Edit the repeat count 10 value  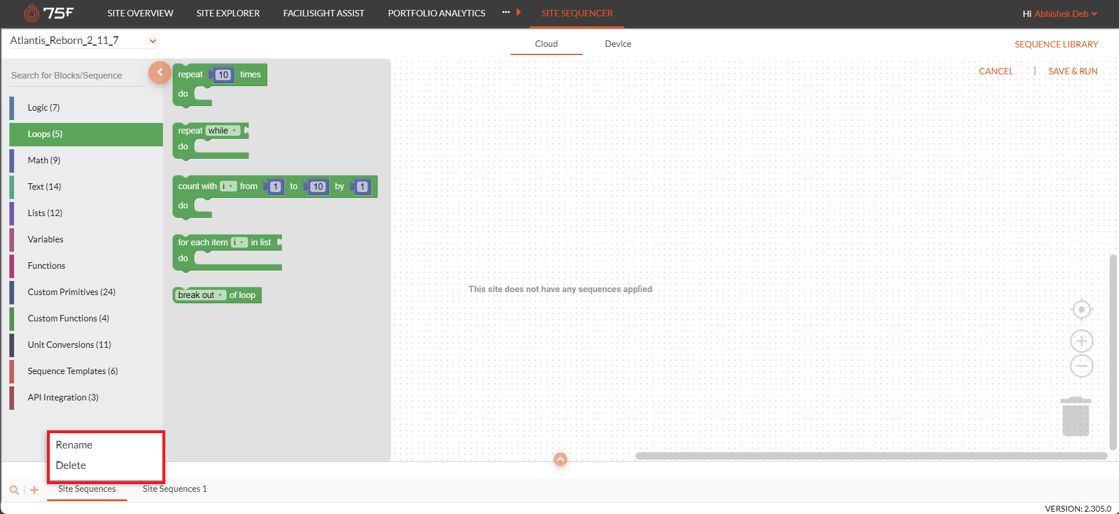tap(223, 75)
